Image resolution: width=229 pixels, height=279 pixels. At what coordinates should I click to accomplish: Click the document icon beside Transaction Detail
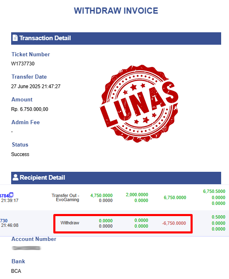(15, 38)
